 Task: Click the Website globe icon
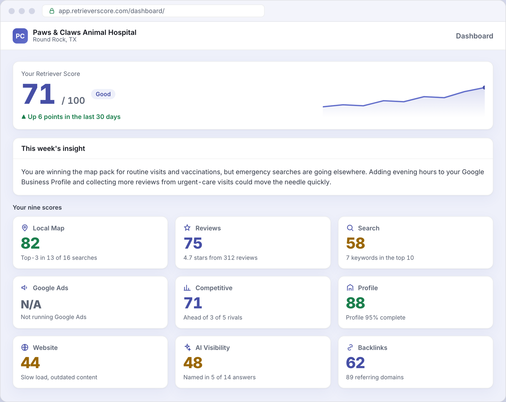pos(25,348)
